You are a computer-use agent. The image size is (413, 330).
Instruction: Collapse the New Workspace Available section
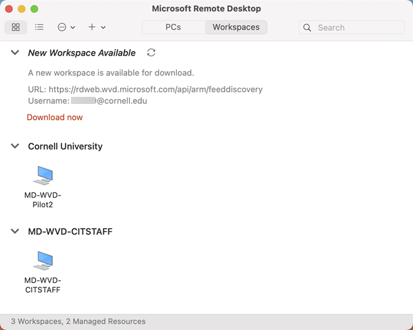(x=15, y=53)
